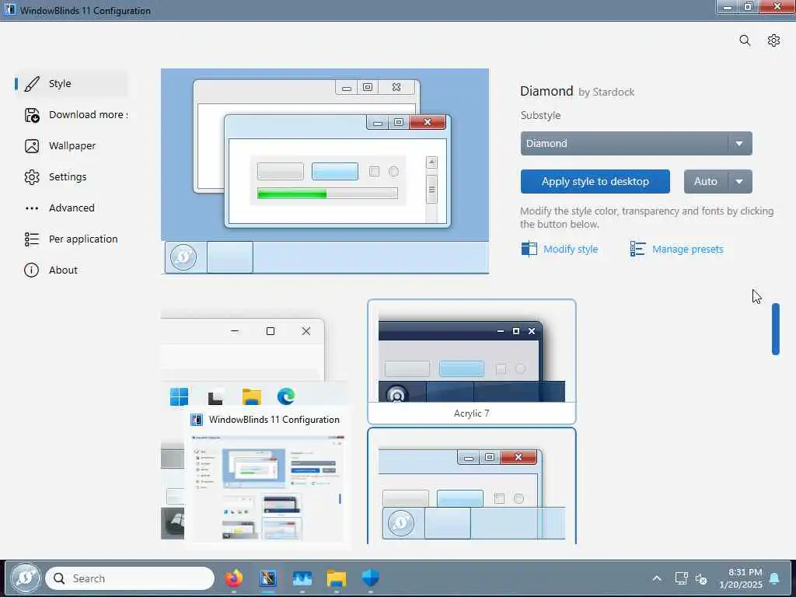Click the Advanced three-dots icon
This screenshot has width=796, height=597.
pyautogui.click(x=32, y=208)
